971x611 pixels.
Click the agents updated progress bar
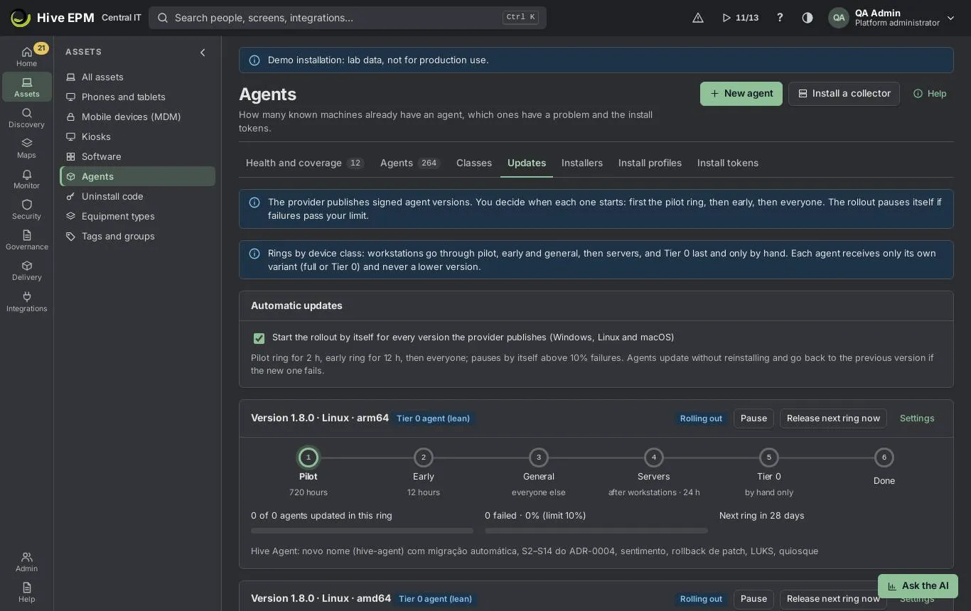pyautogui.click(x=362, y=531)
